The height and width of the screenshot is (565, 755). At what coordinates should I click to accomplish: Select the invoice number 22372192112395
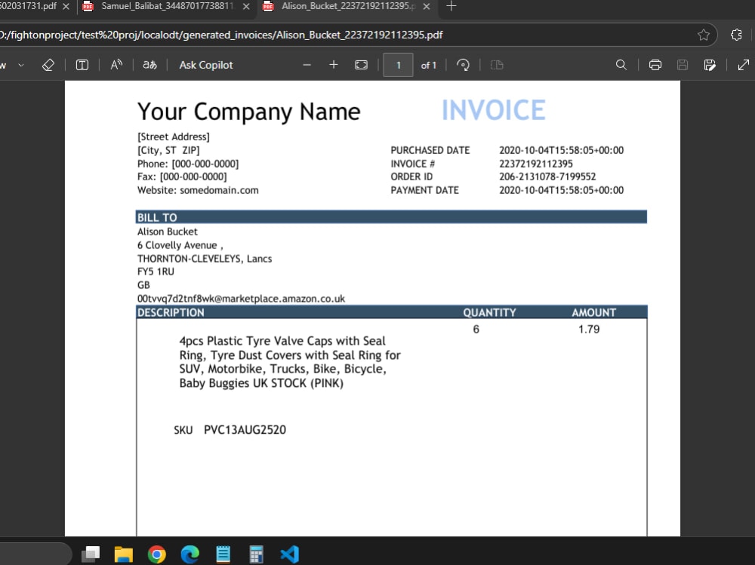[536, 164]
